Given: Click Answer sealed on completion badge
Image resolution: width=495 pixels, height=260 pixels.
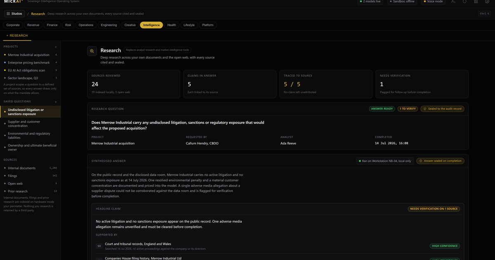Looking at the screenshot, I should click(x=440, y=161).
